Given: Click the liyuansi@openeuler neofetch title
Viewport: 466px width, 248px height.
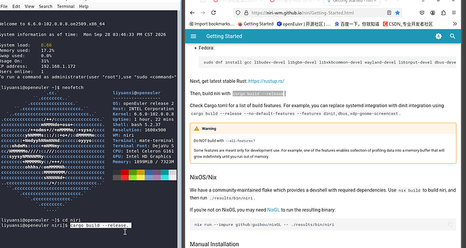Looking at the screenshot, I should (x=136, y=93).
